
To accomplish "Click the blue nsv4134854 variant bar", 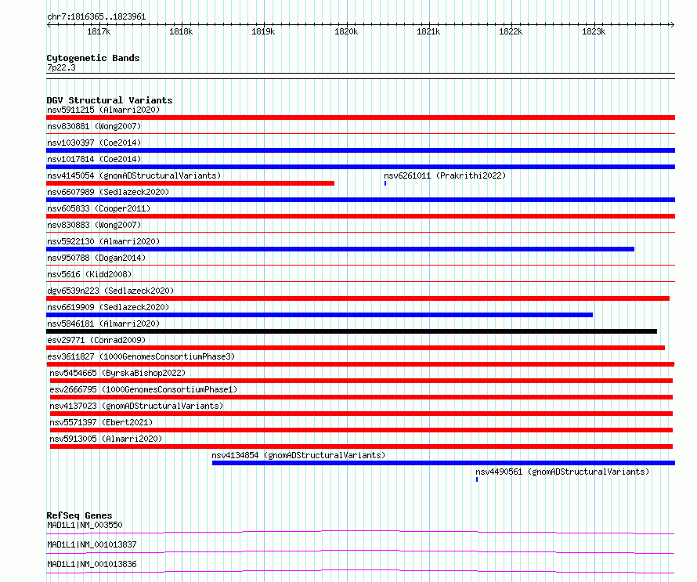I will pyautogui.click(x=443, y=463).
